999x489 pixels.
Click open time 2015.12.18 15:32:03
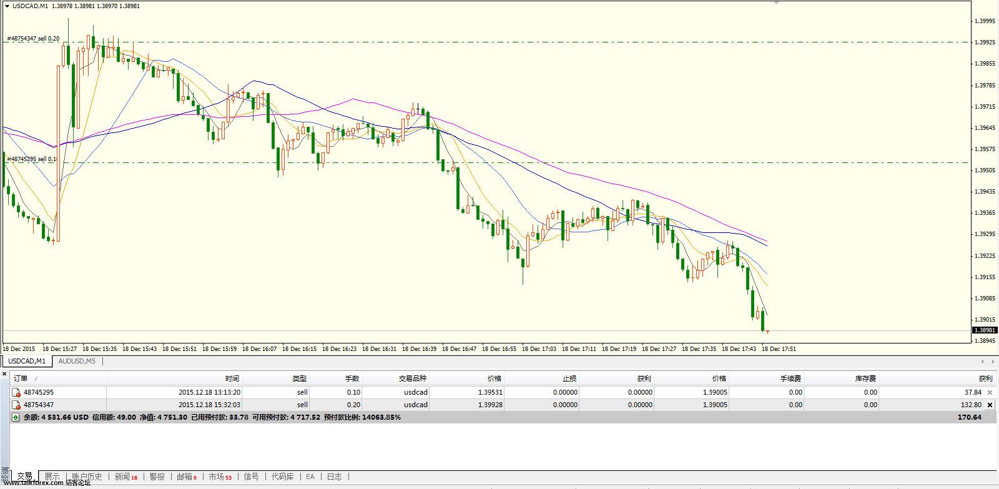coord(209,405)
